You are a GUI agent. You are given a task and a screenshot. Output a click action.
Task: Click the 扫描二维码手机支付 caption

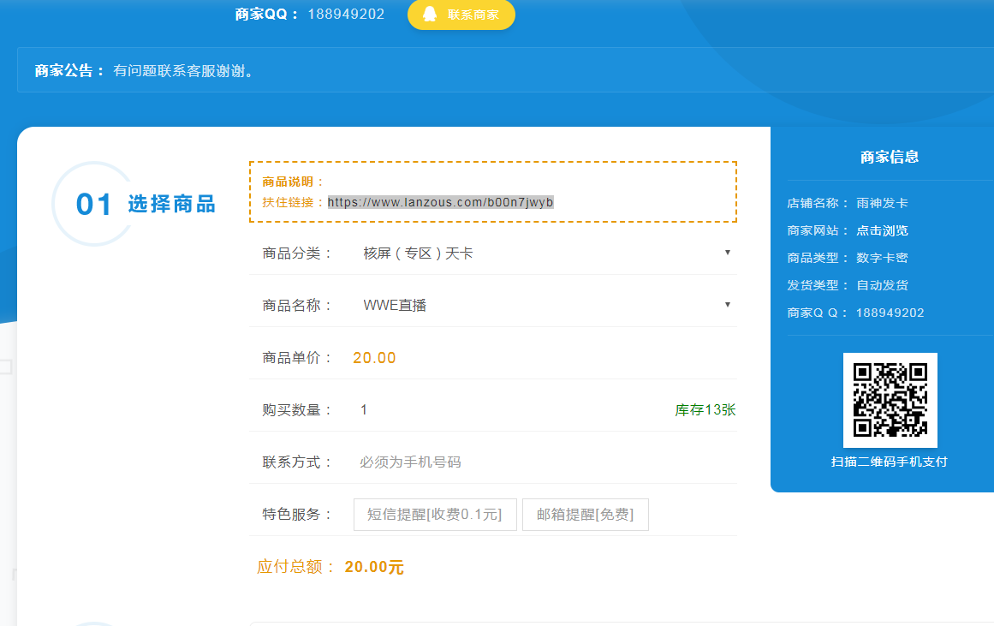(890, 462)
